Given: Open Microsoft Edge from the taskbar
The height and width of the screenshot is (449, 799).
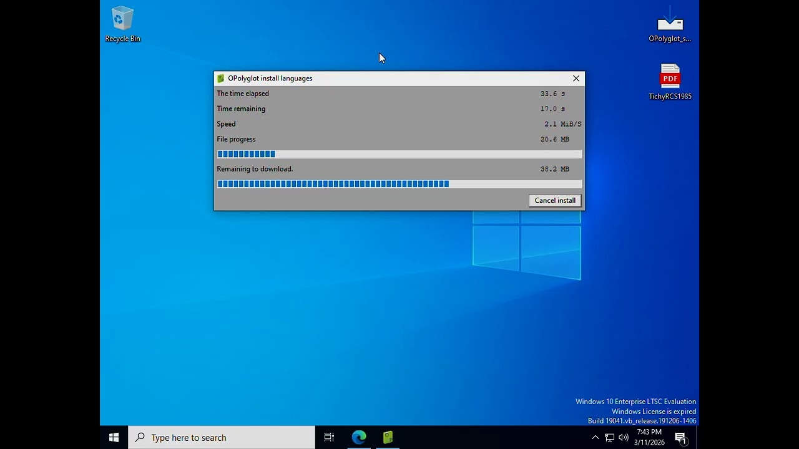Looking at the screenshot, I should click(359, 438).
